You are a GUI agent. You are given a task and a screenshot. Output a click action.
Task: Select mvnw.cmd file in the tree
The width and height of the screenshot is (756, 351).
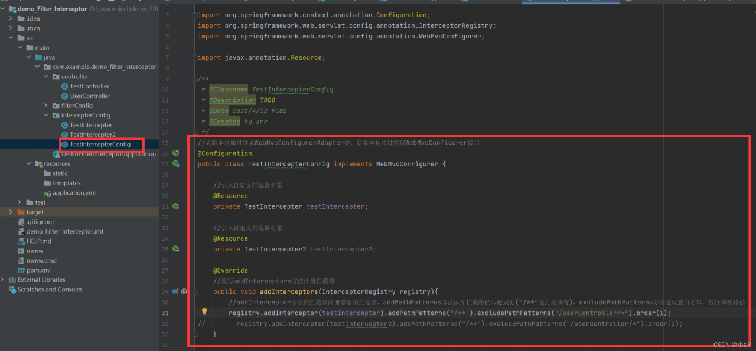(x=41, y=260)
